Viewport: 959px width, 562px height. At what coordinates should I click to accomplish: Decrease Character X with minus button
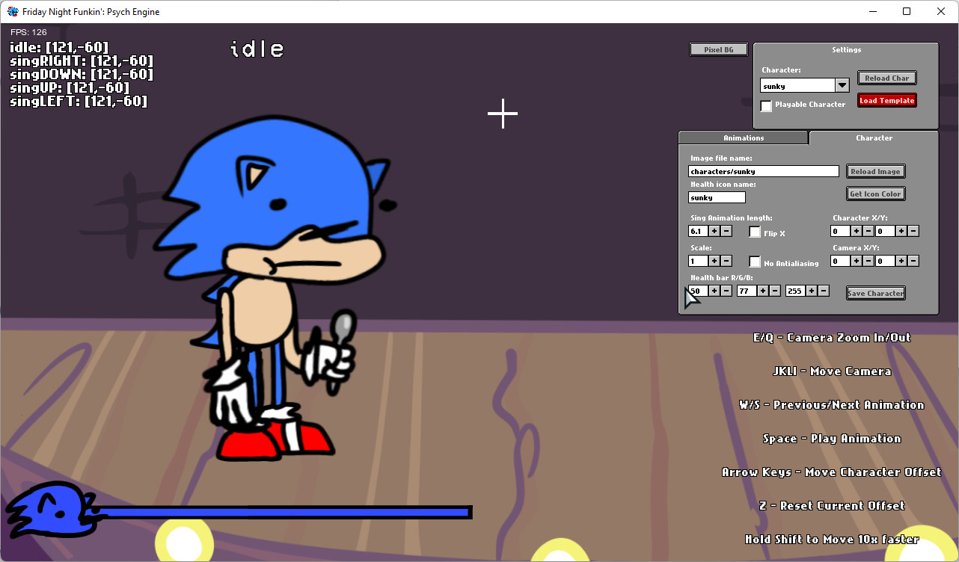click(868, 231)
